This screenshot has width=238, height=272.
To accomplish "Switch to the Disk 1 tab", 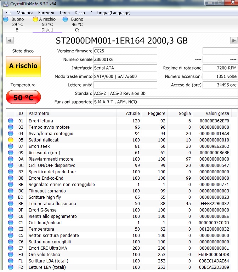I will [x=47, y=24].
